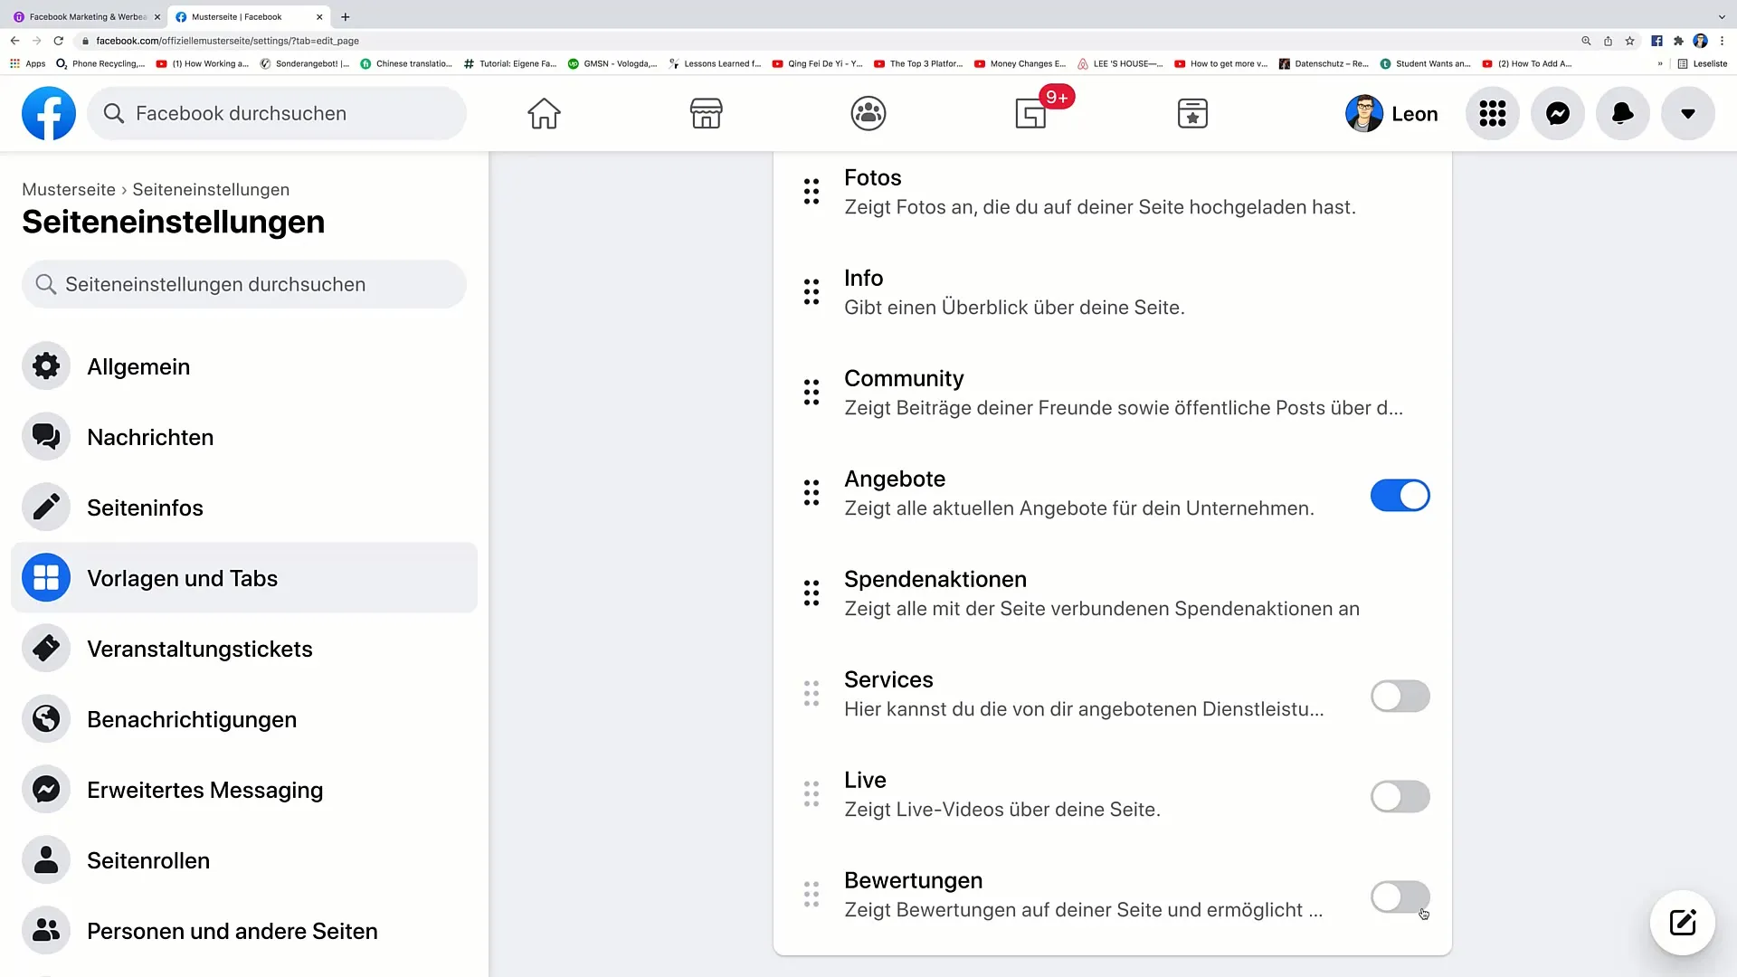Expand the account dropdown arrow
This screenshot has width=1737, height=977.
1688,113
